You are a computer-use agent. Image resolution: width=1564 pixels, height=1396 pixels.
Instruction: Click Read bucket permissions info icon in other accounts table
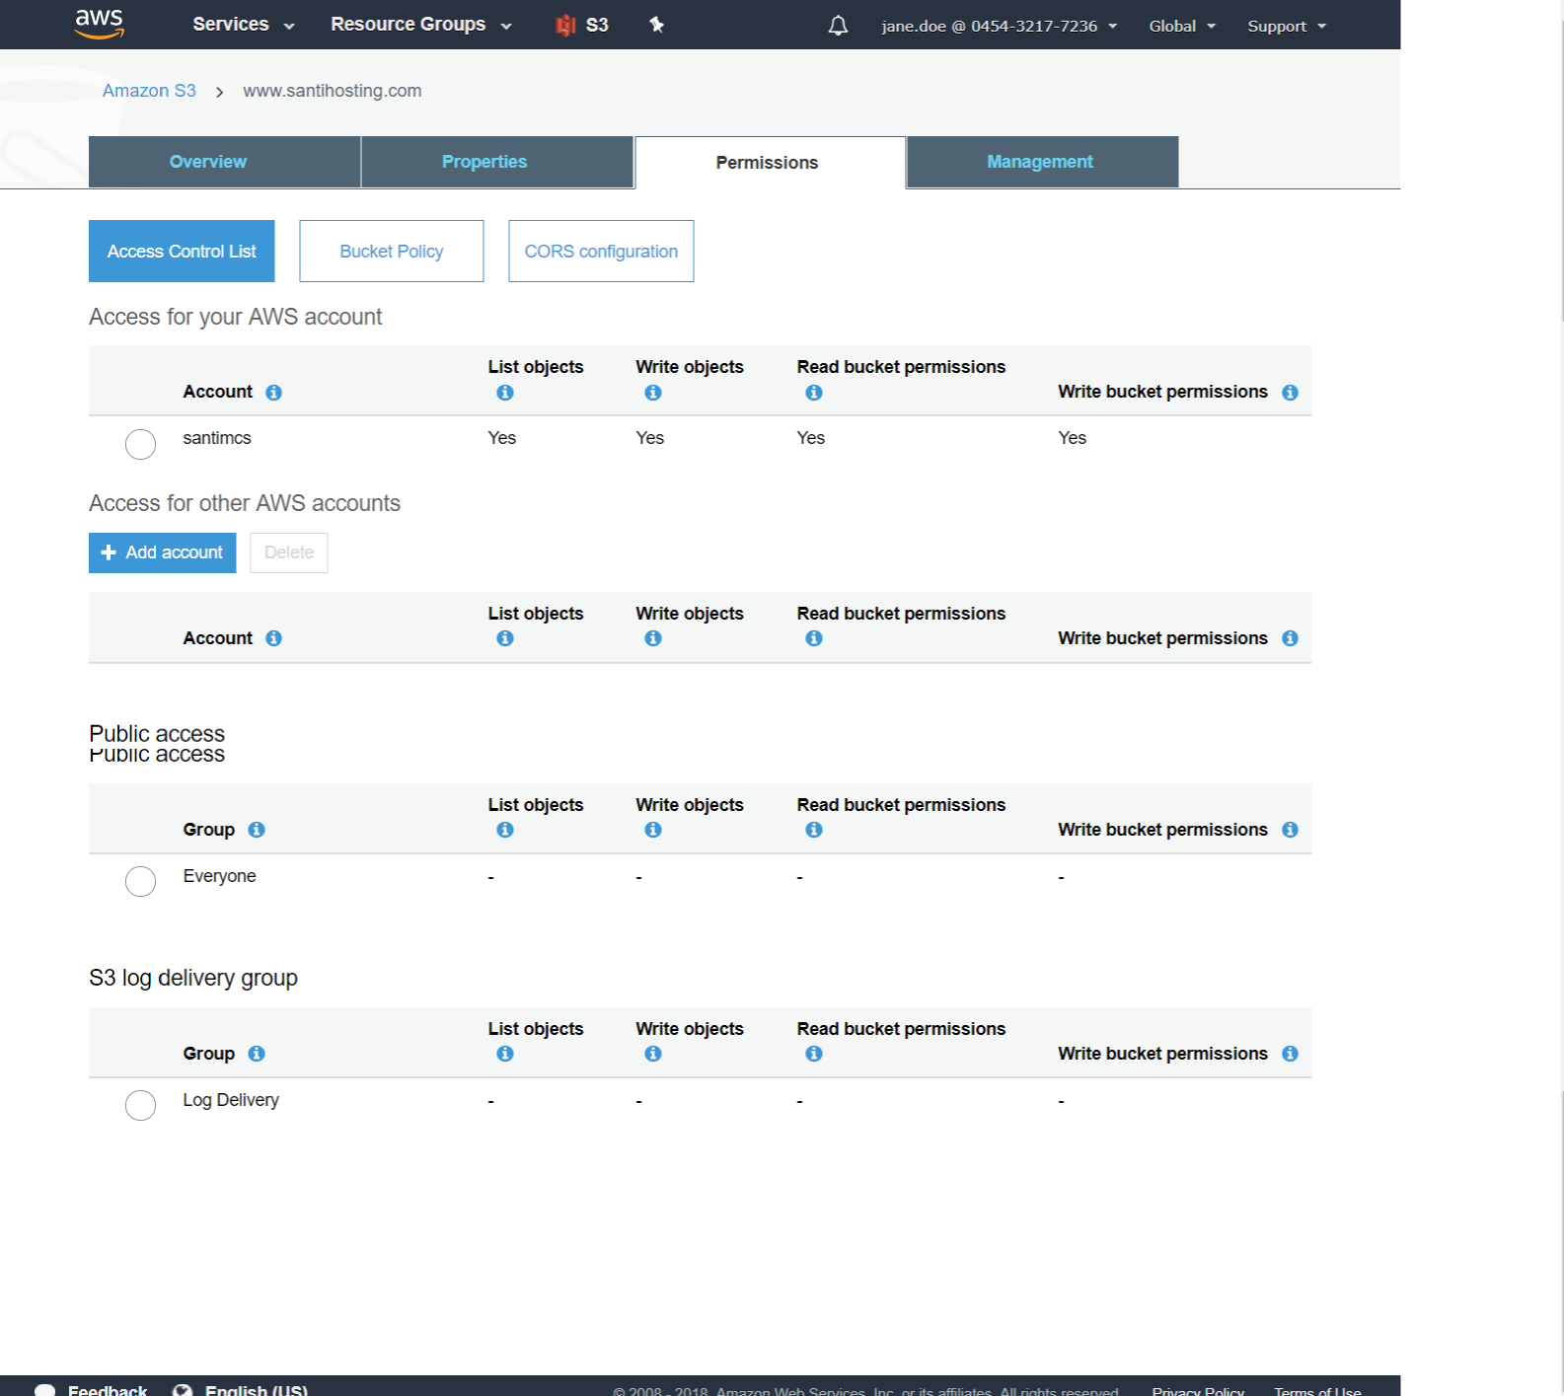[814, 638]
